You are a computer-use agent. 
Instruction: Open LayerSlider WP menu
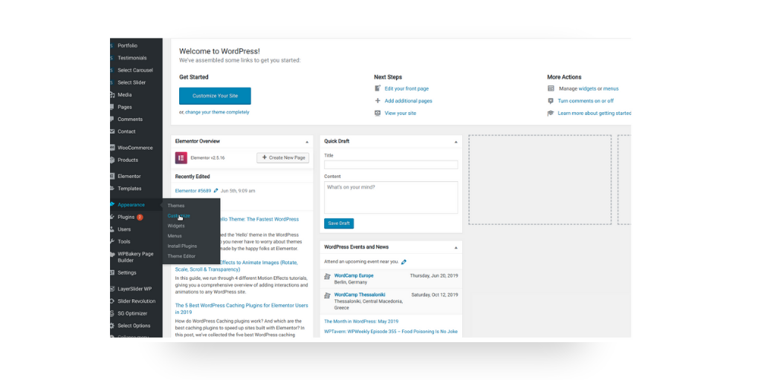click(x=135, y=289)
